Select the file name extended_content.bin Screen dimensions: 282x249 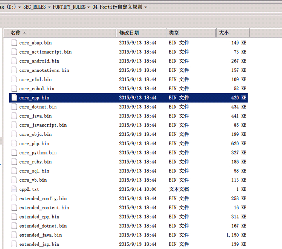[44, 208]
